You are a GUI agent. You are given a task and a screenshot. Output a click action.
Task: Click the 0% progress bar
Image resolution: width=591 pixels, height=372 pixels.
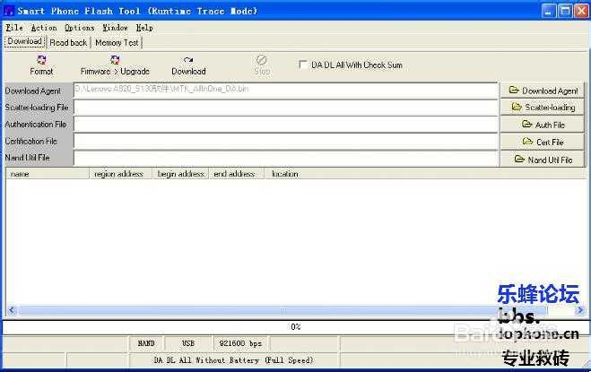pos(296,326)
